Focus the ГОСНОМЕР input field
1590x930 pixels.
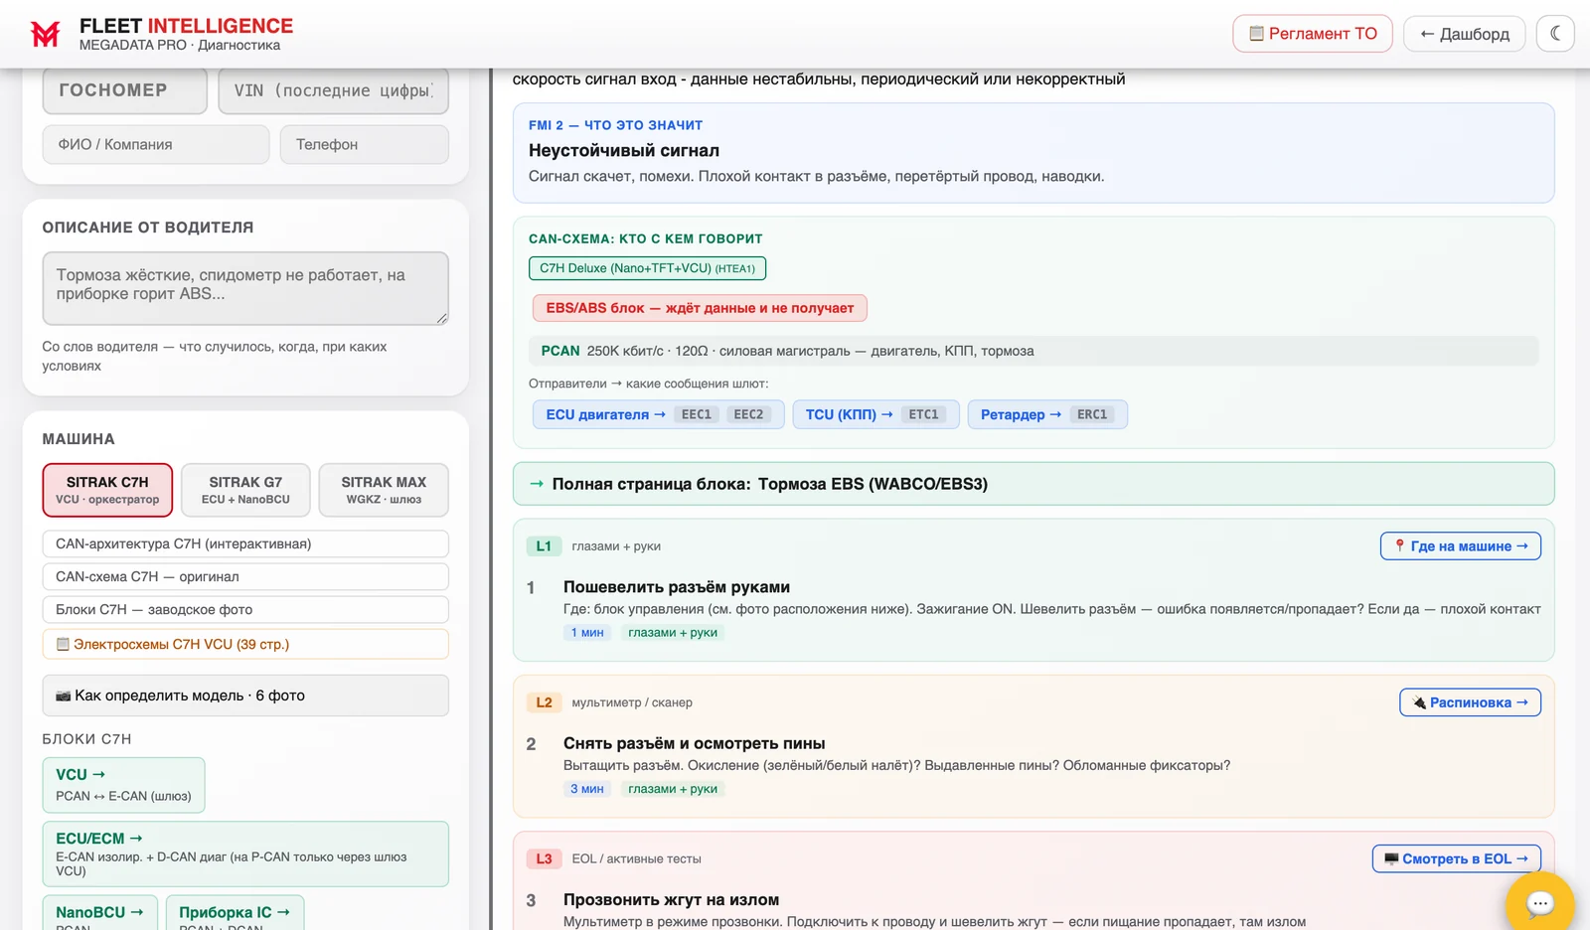(x=125, y=90)
